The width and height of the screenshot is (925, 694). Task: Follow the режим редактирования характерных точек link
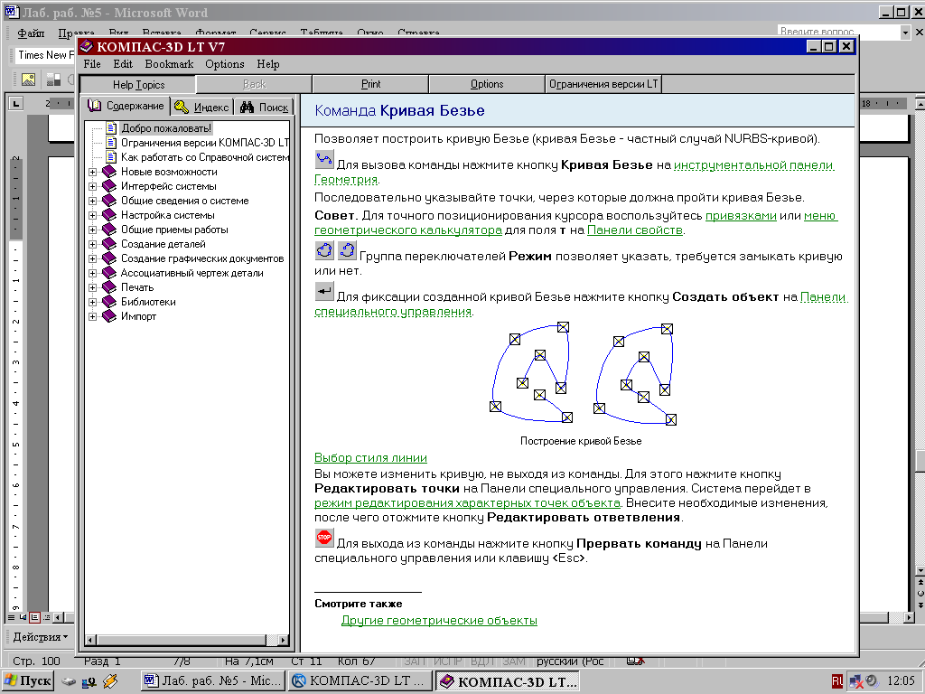pyautogui.click(x=467, y=502)
